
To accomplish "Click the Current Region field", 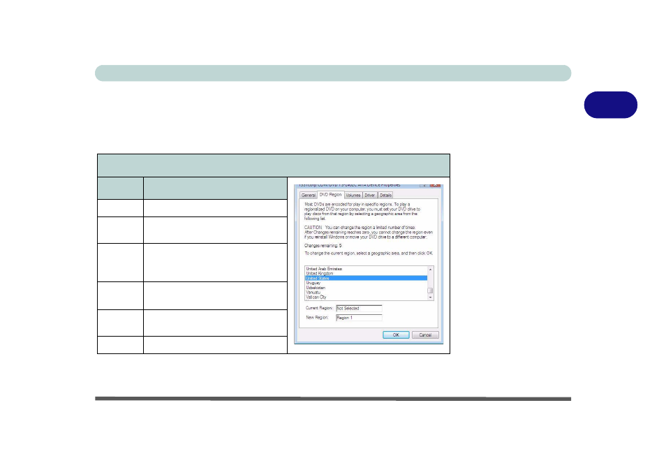I will pyautogui.click(x=358, y=308).
